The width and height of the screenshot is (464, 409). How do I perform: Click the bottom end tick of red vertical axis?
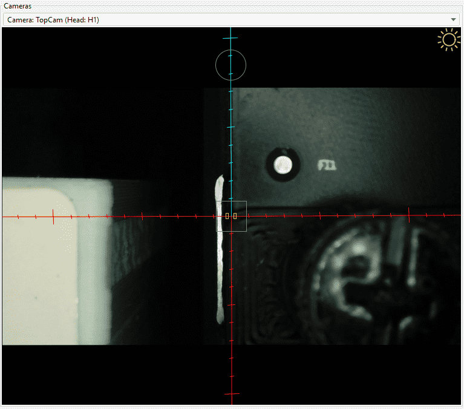click(232, 394)
